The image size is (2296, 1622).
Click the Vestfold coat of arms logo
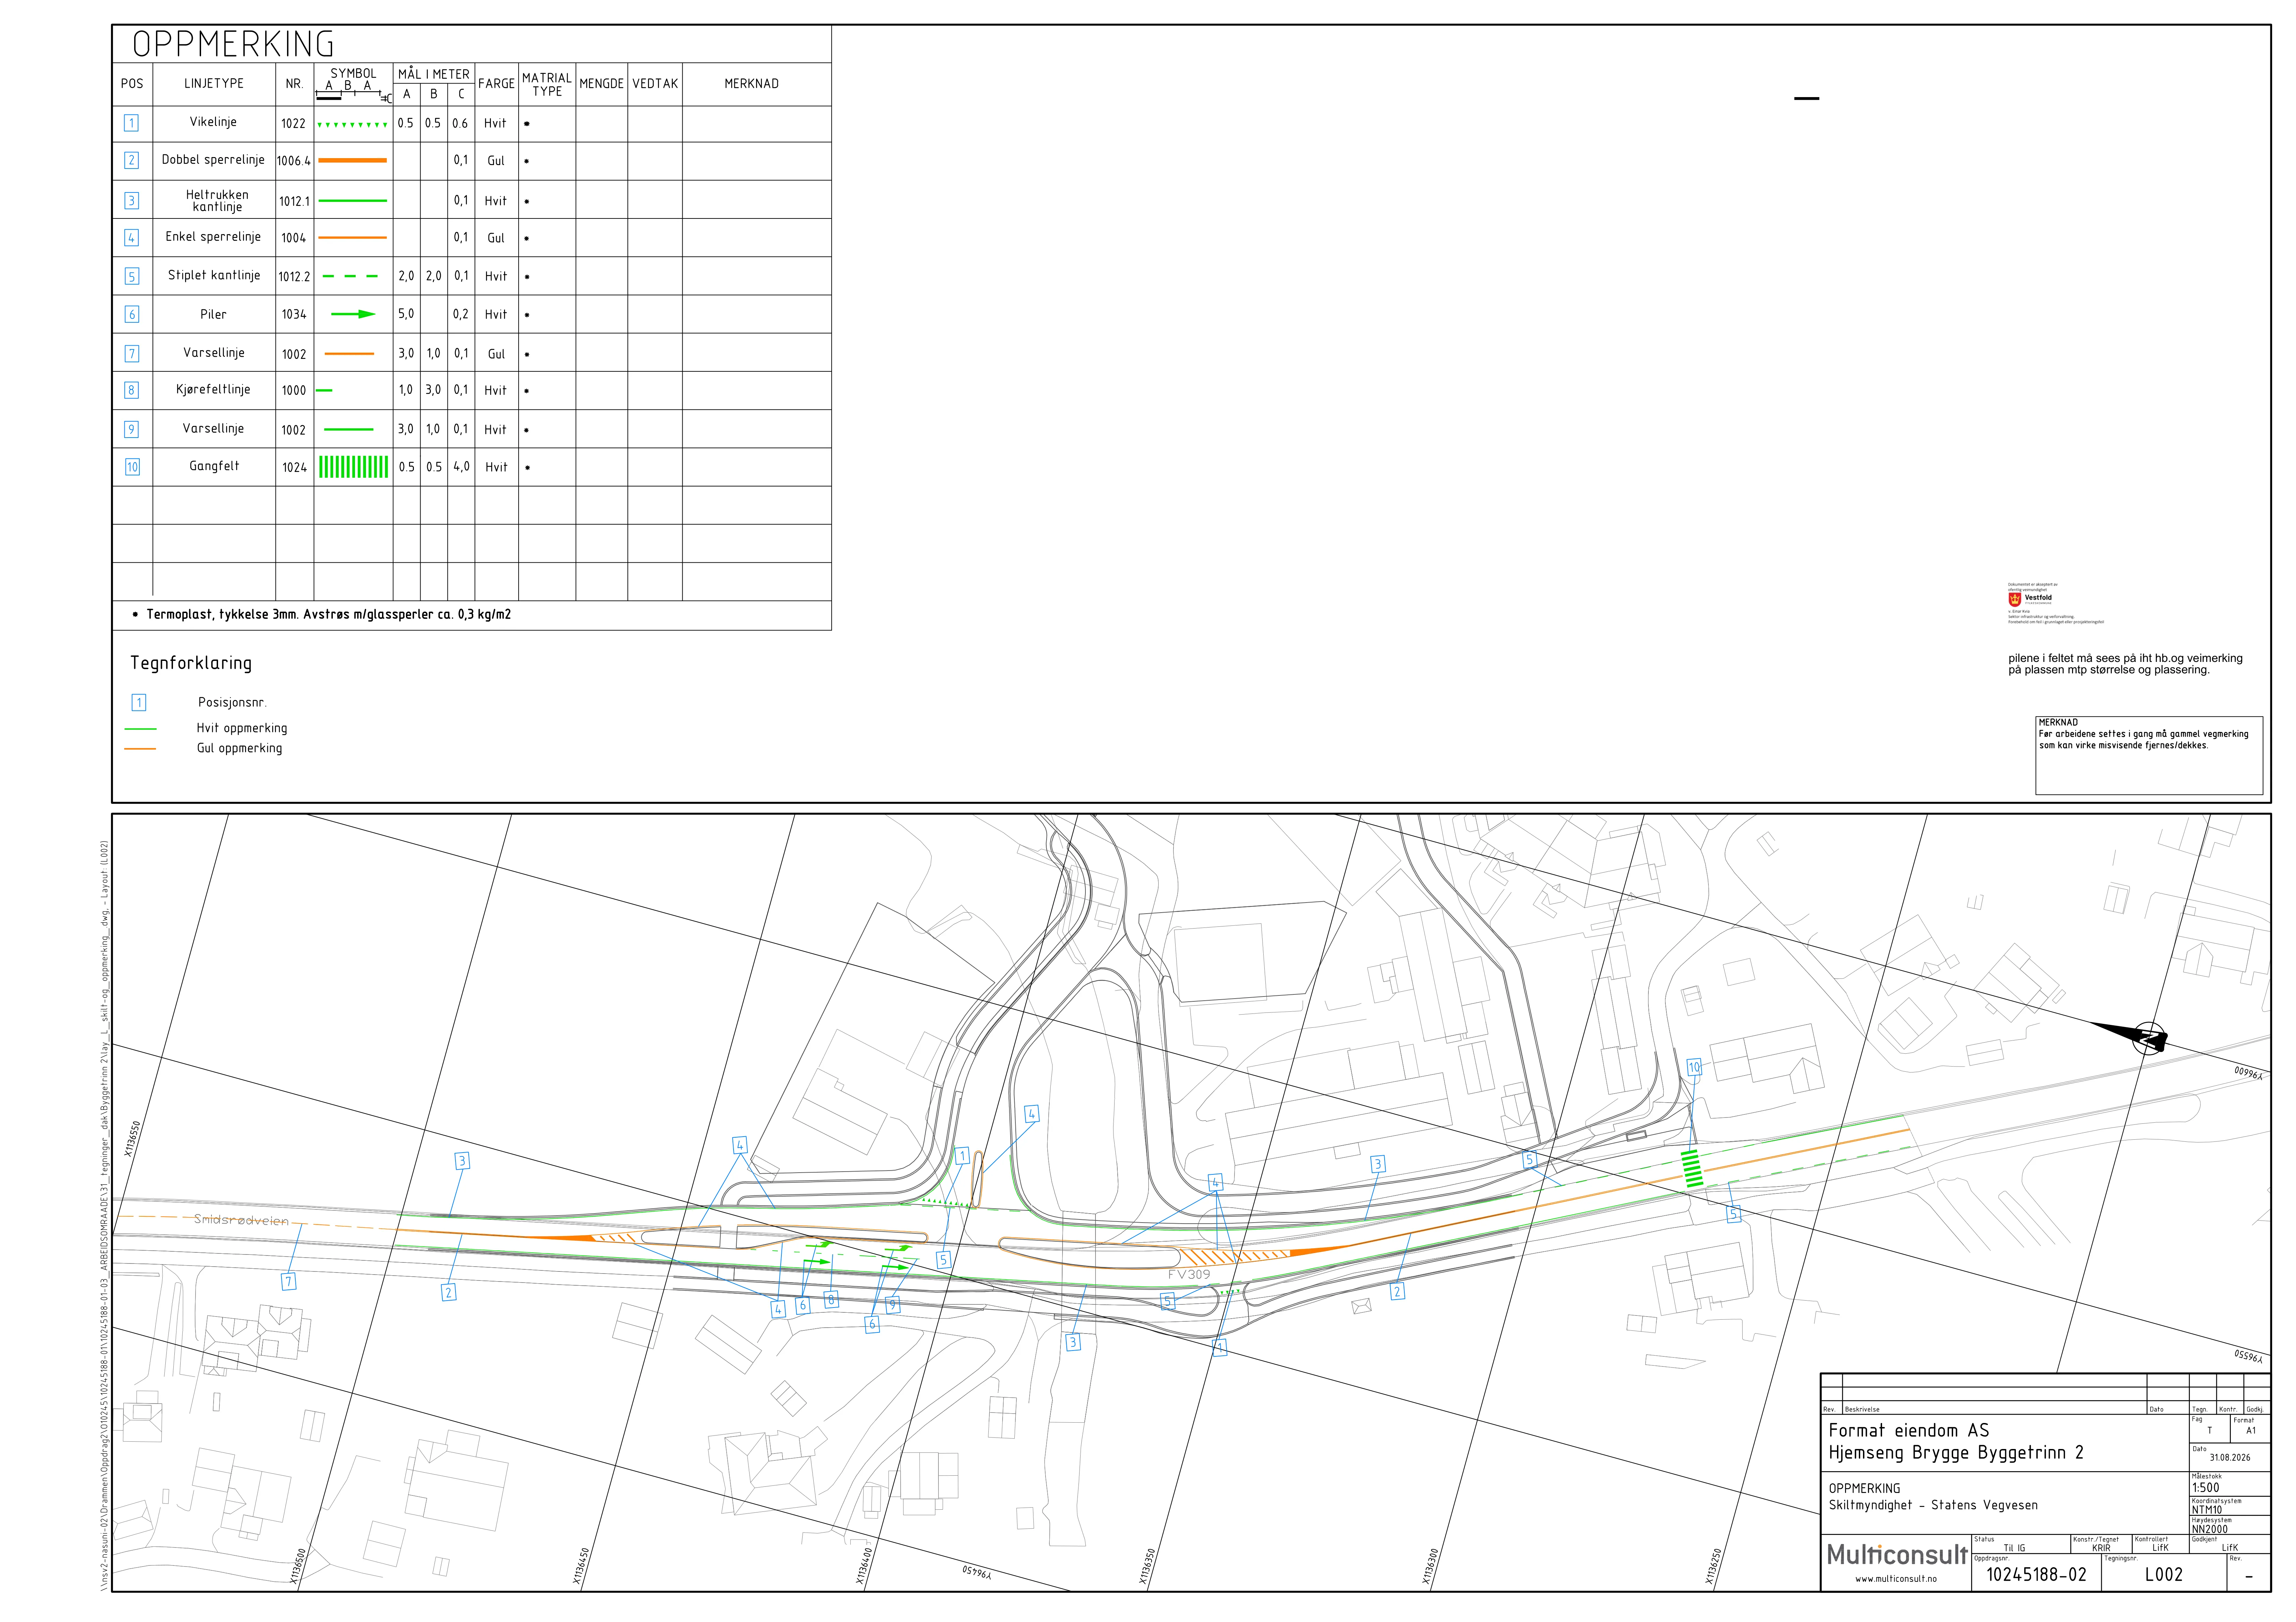[x=2015, y=599]
